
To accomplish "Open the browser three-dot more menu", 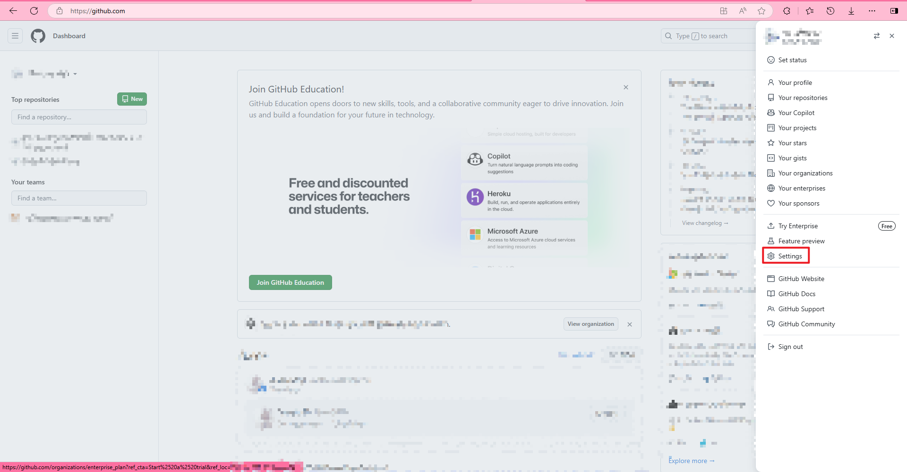I will click(x=872, y=11).
